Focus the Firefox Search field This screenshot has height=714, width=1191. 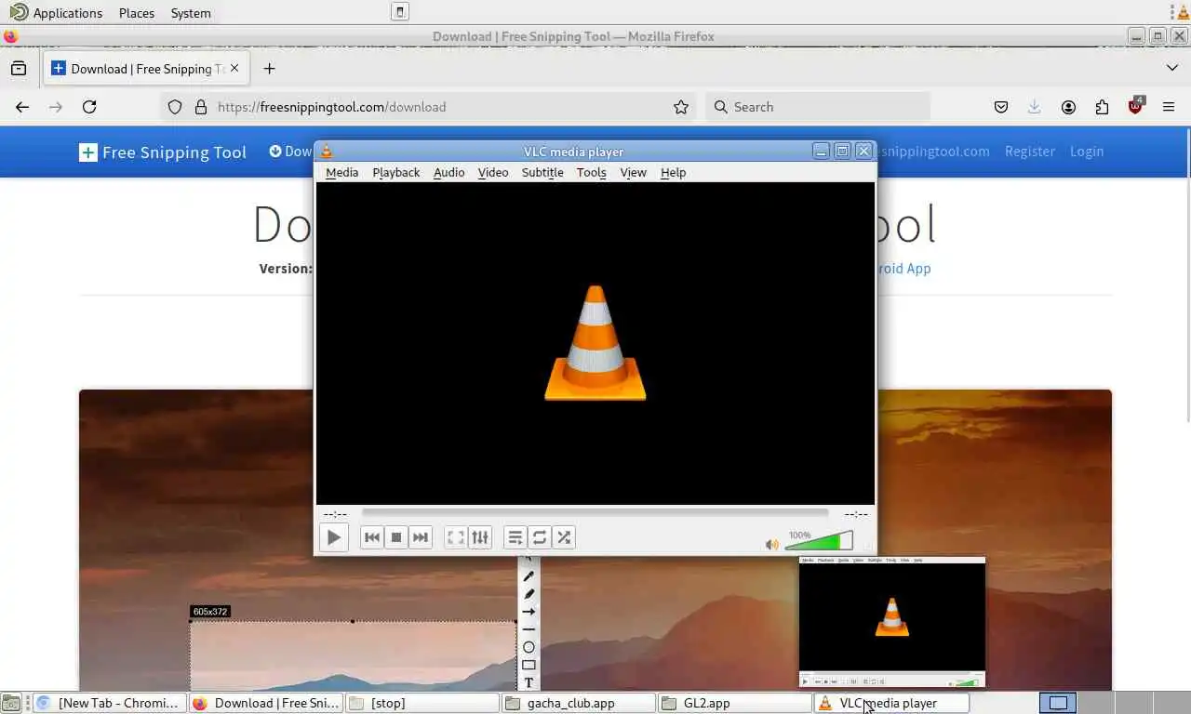[x=818, y=107]
